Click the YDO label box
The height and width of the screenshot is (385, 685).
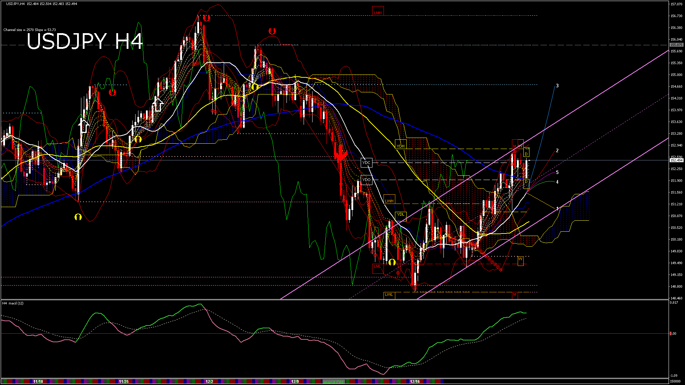click(x=366, y=180)
